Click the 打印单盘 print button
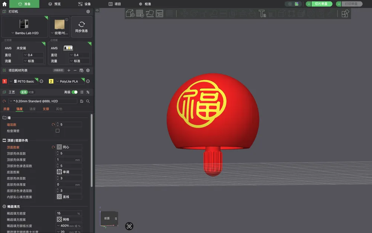 coord(352,4)
